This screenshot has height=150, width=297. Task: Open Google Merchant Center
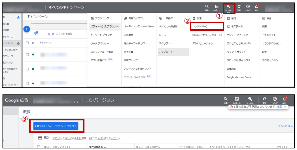[x=239, y=77]
